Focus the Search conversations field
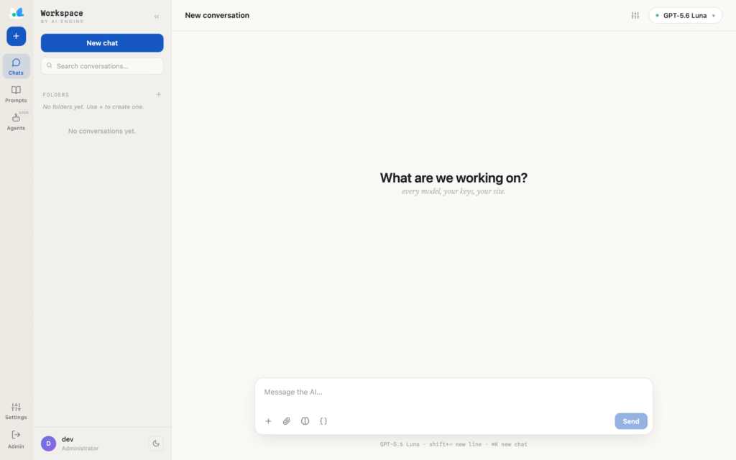736x460 pixels. [x=102, y=65]
